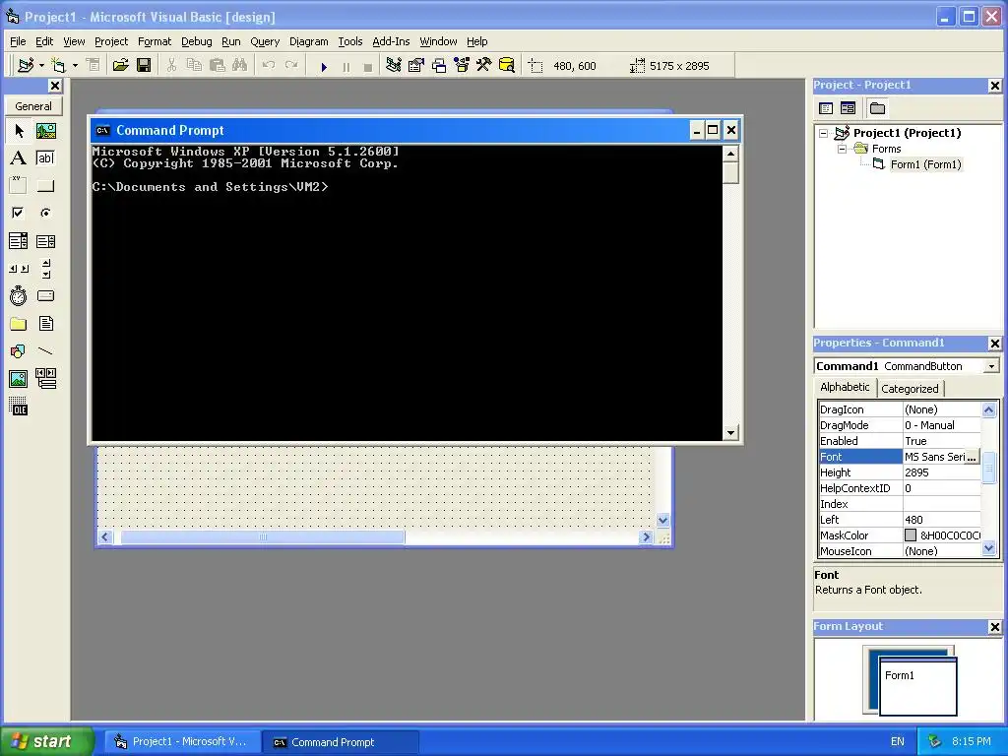Open the Properties Window from the toolbar
The image size is (1008, 756).
(x=416, y=66)
